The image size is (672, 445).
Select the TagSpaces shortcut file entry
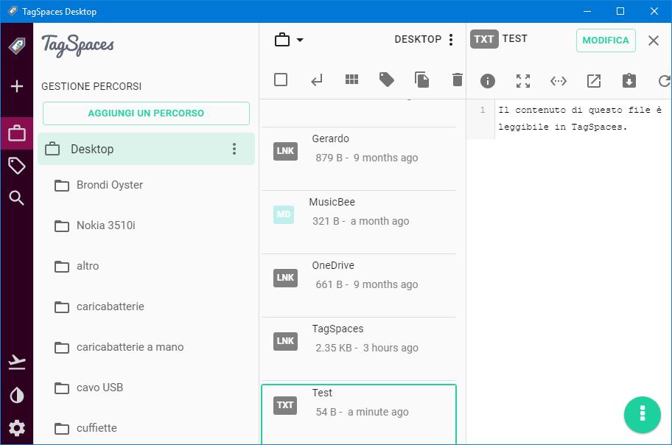click(x=359, y=349)
